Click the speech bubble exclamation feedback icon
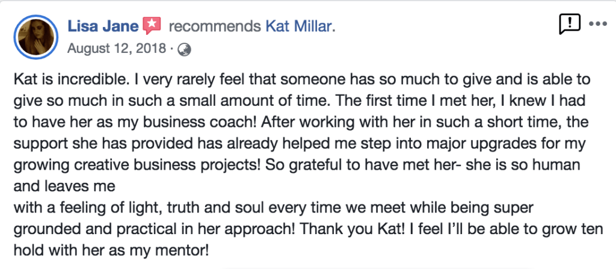The image size is (616, 269). coord(569,25)
